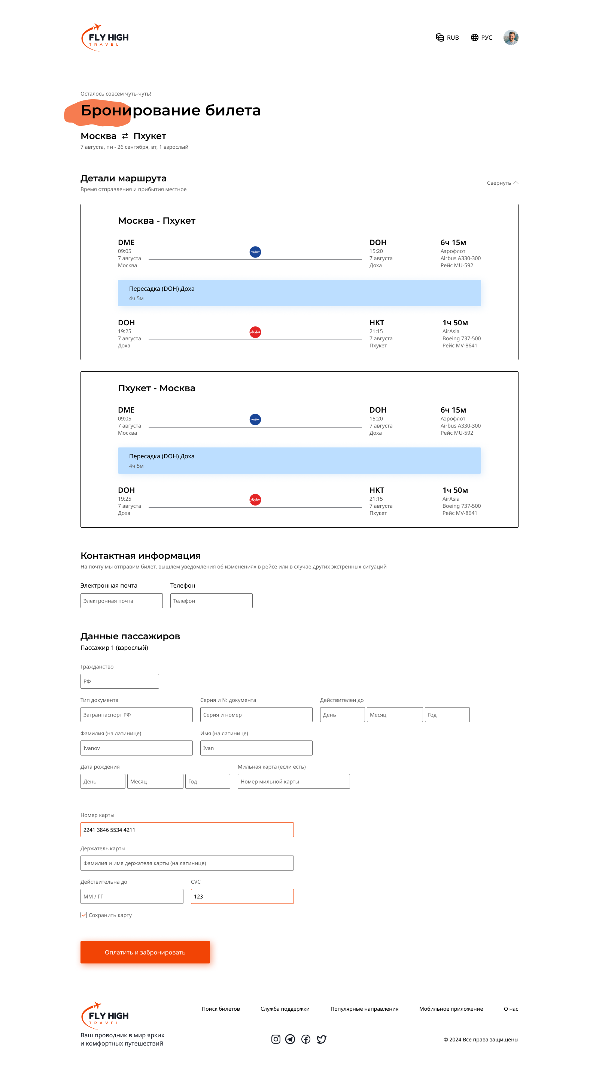Toggle the Сохранить карту checkbox
Screen dimensions: 599x1092
coord(84,915)
